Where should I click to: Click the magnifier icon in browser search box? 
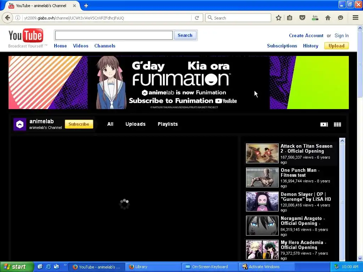pyautogui.click(x=210, y=18)
